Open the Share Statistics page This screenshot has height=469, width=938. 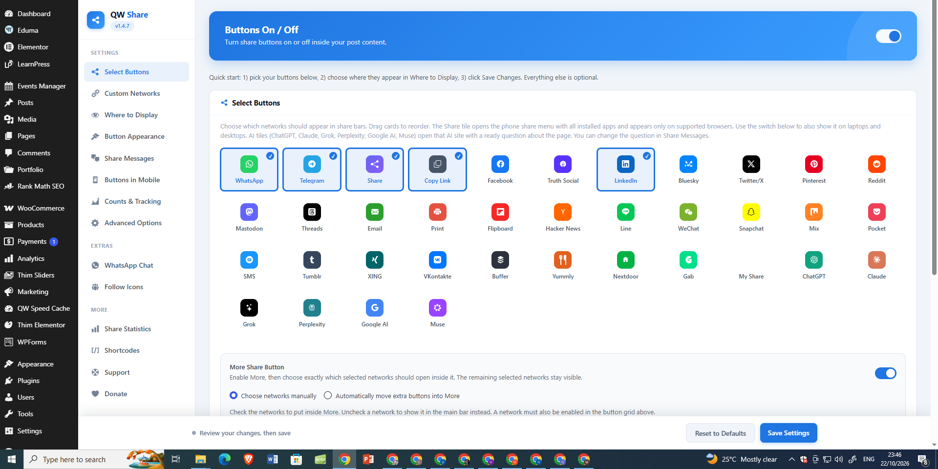pos(136,329)
